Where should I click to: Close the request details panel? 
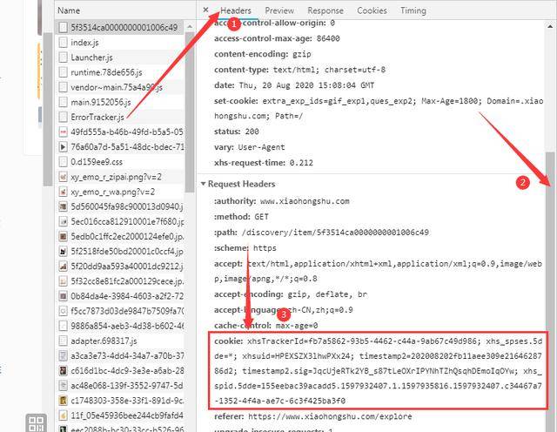[x=205, y=10]
